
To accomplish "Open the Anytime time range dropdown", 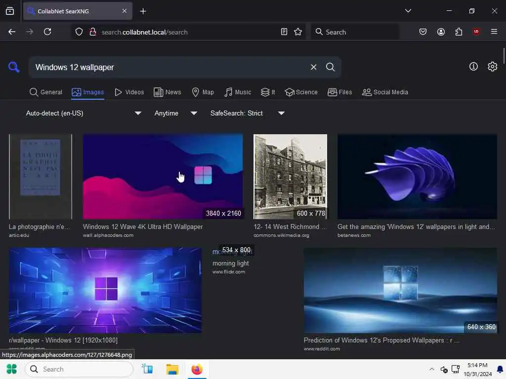I will click(x=175, y=113).
